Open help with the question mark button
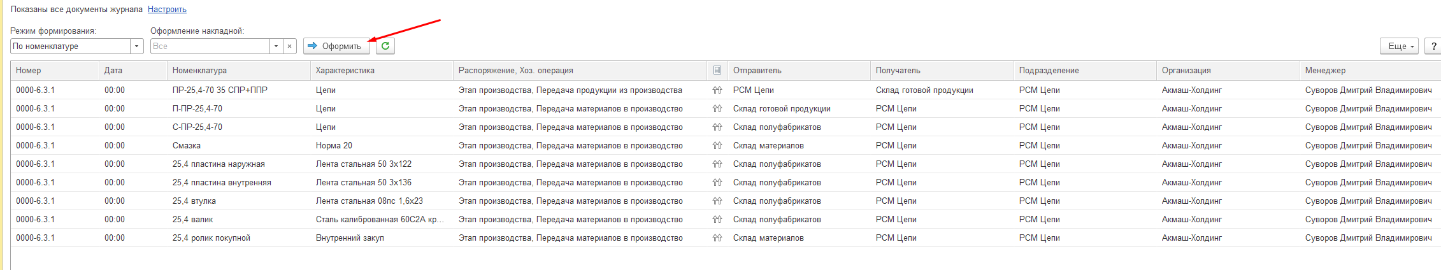This screenshot has height=270, width=1441. [x=1433, y=46]
